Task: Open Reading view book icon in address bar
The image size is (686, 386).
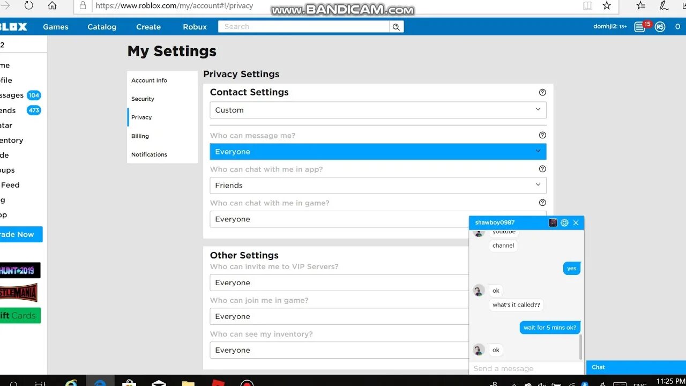Action: tap(588, 6)
